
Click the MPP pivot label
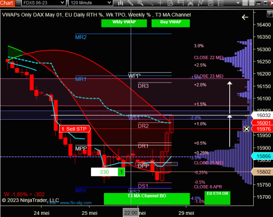coord(81,148)
